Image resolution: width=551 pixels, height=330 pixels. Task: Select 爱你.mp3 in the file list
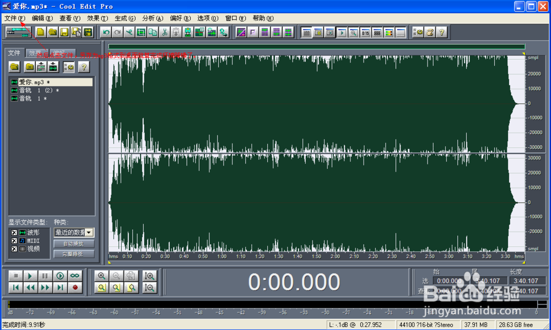[x=52, y=82]
